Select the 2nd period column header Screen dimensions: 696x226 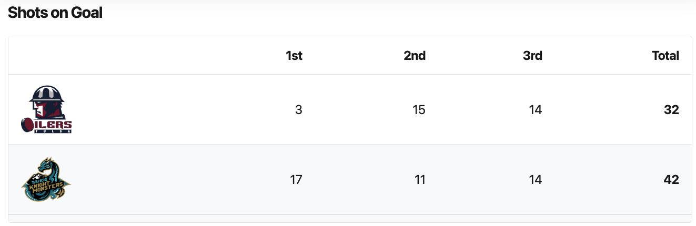tap(415, 56)
